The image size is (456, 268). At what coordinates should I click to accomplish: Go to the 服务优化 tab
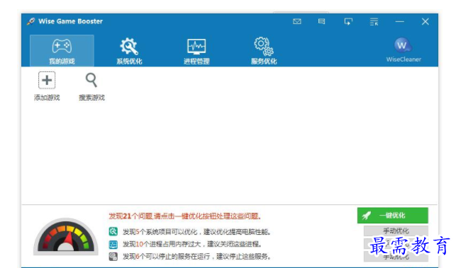point(264,51)
